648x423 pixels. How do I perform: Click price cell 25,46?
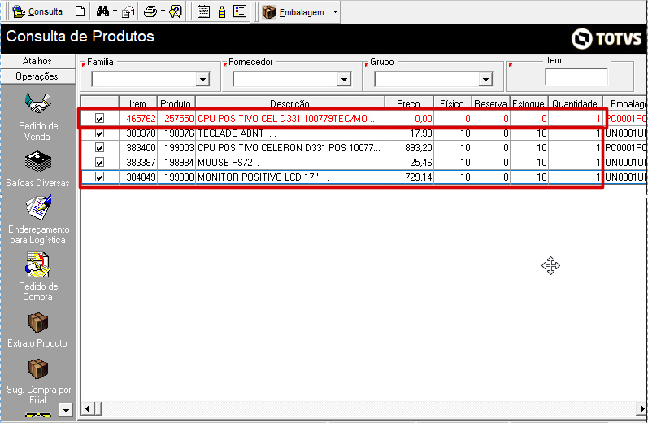[421, 162]
